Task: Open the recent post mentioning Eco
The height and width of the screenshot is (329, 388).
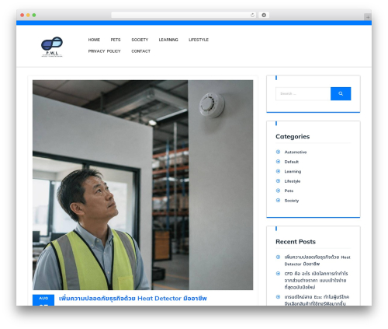Action: 317,300
